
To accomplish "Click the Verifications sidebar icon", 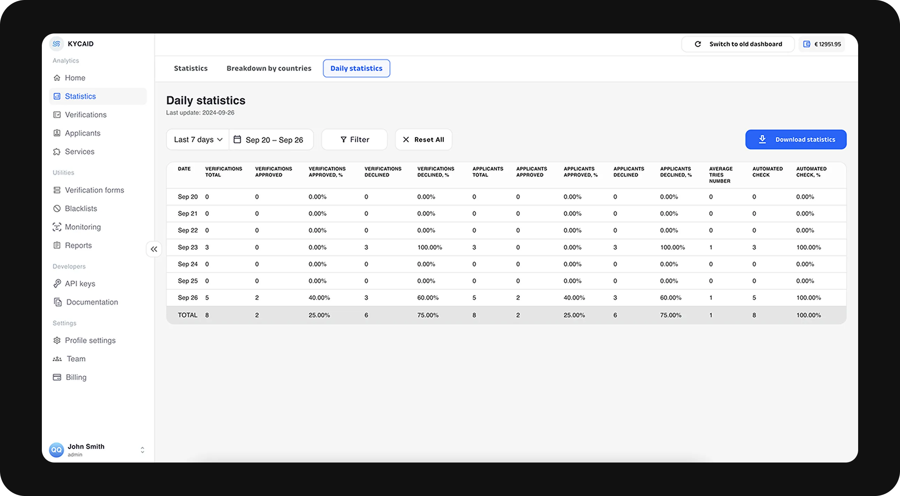I will 57,114.
